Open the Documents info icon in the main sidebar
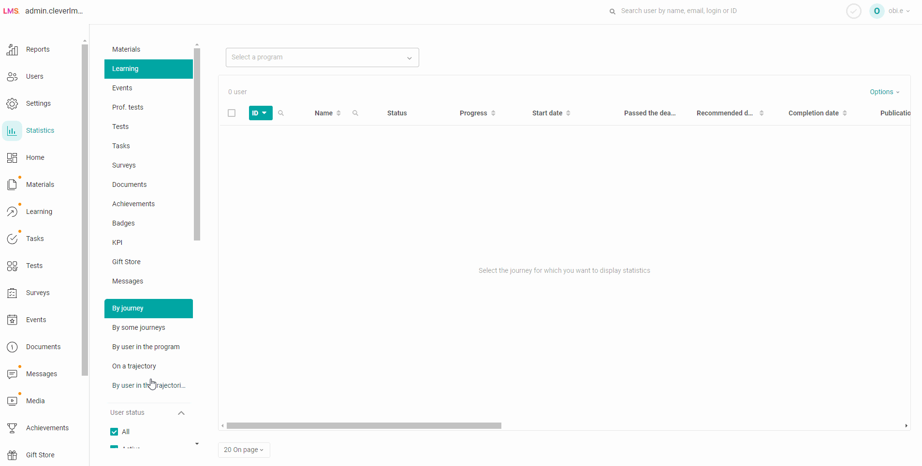Screen dimensions: 922x466 pyautogui.click(x=13, y=347)
